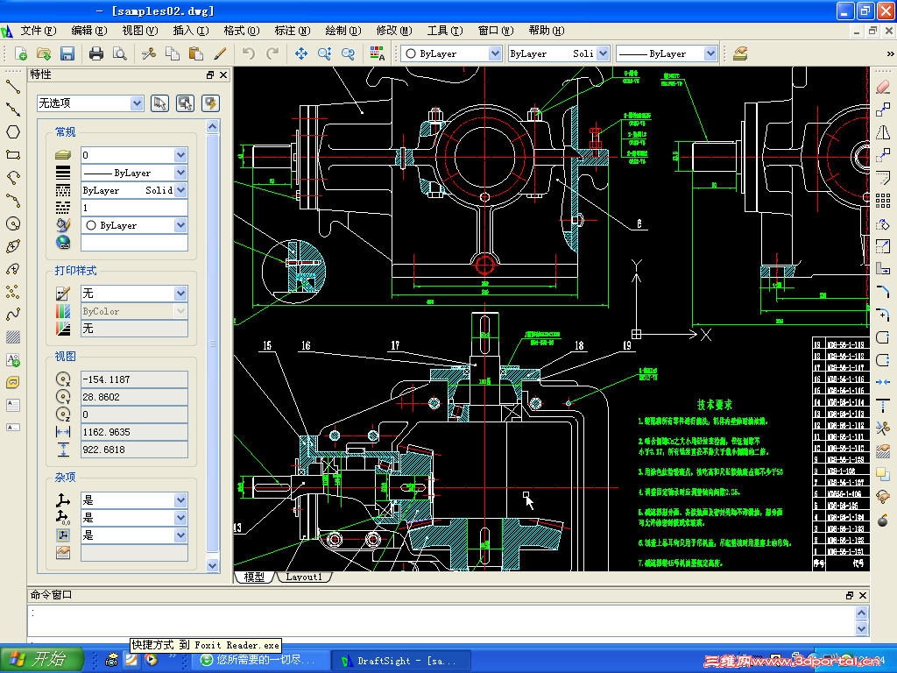Switch to the 模型 tab
Image resolution: width=897 pixels, height=673 pixels.
coord(254,577)
